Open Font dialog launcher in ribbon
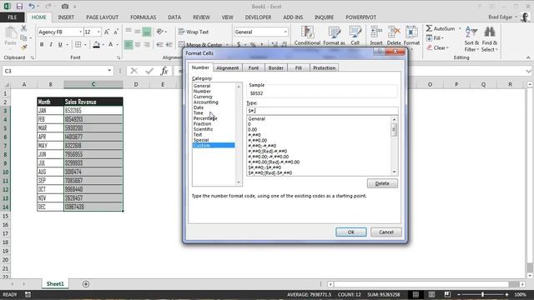 118,57
